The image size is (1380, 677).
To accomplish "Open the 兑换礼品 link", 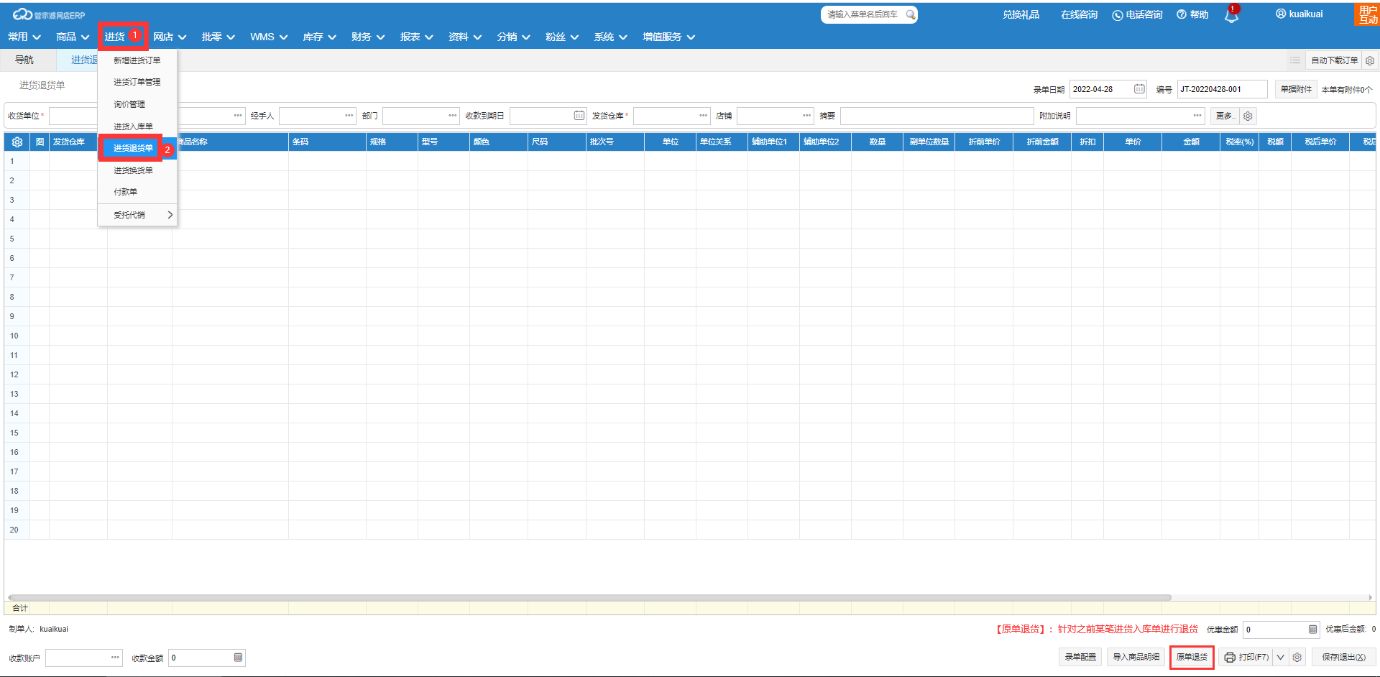I will tap(1021, 14).
